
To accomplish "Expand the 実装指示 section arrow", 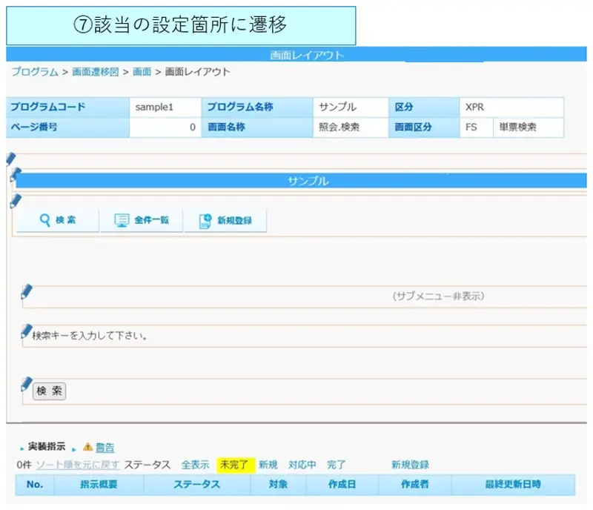I will (22, 449).
